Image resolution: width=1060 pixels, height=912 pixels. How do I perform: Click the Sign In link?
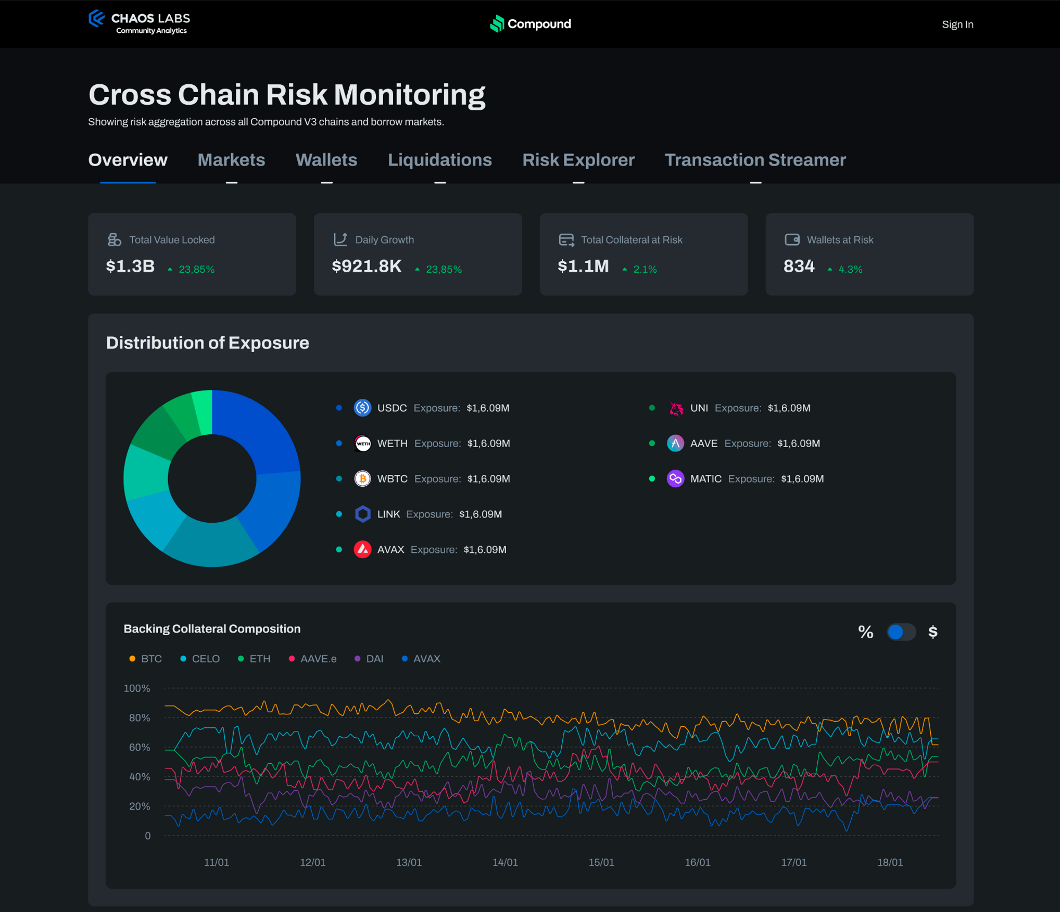tap(957, 24)
